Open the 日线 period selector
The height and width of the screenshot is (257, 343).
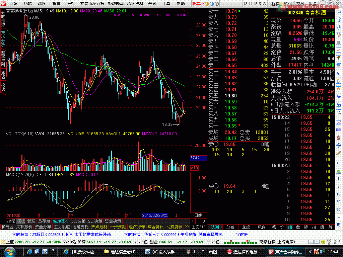(x=198, y=215)
